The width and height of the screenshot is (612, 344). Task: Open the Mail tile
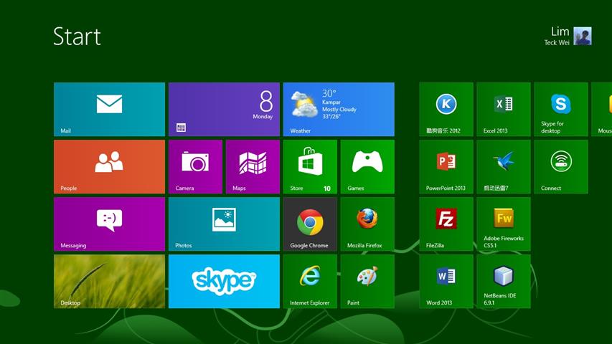[109, 109]
